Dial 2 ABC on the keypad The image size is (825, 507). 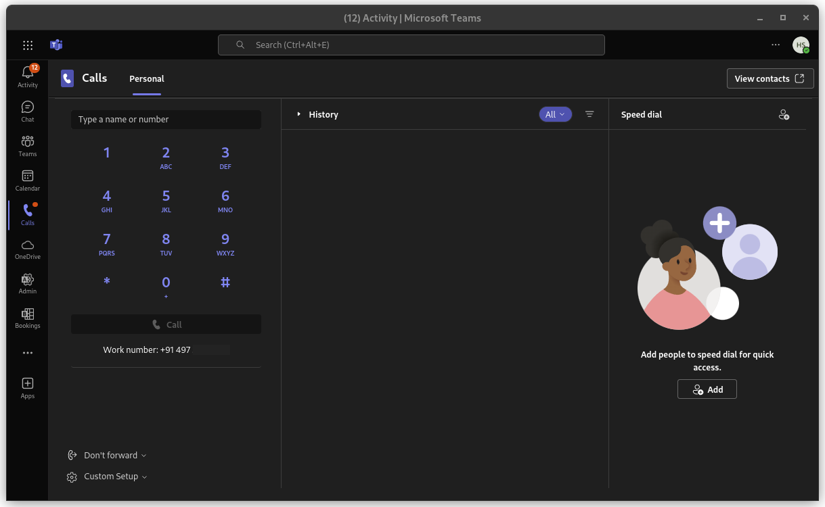pos(166,157)
